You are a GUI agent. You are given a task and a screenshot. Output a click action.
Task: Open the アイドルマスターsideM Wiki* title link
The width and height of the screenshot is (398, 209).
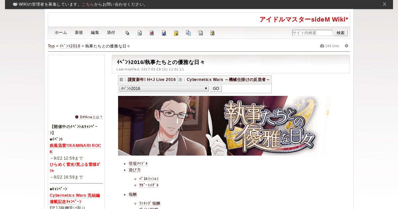304,20
